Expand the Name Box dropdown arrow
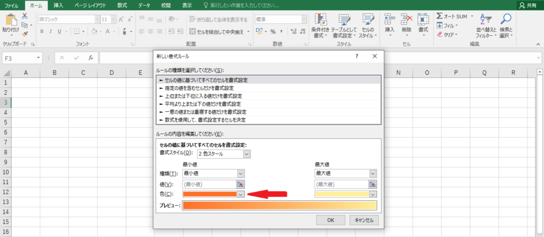 pos(39,58)
